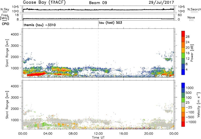Click the '500' tick on velocity colorbar
Viewport: 201px width, 139px height.
click(x=189, y=93)
